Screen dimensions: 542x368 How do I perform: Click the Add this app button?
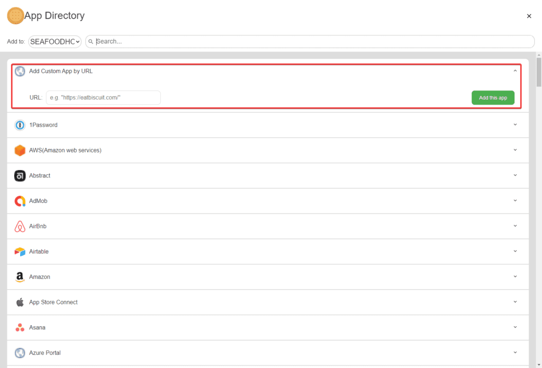(493, 98)
